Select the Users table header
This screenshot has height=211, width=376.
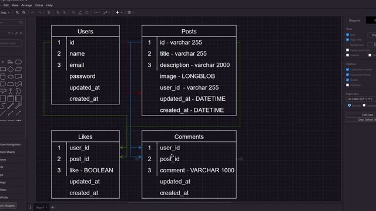tap(85, 31)
